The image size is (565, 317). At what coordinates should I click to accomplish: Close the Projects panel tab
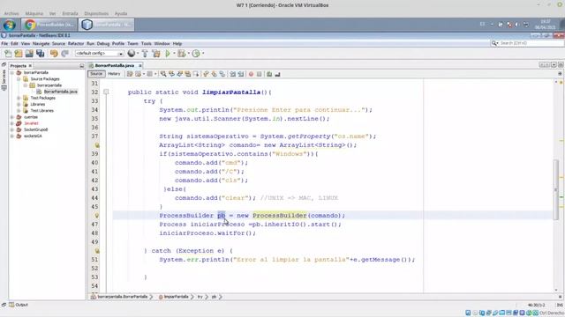pos(30,66)
